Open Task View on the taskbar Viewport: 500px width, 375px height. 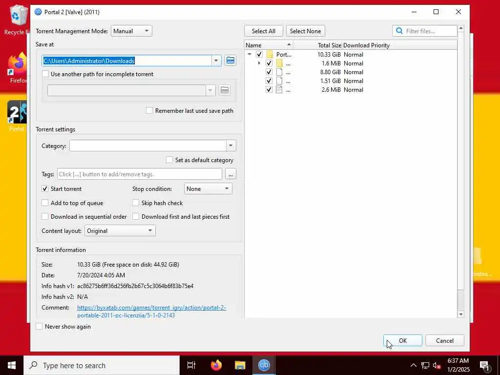pos(191,365)
